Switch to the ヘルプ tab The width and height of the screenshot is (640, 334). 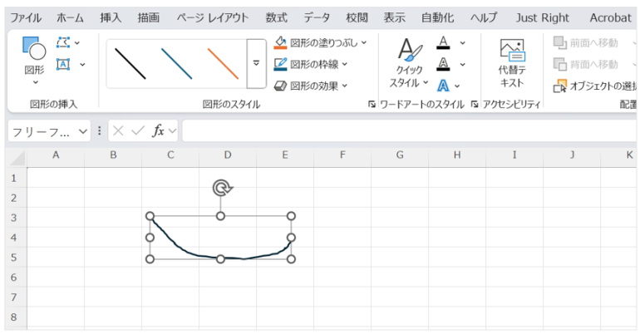pyautogui.click(x=484, y=18)
